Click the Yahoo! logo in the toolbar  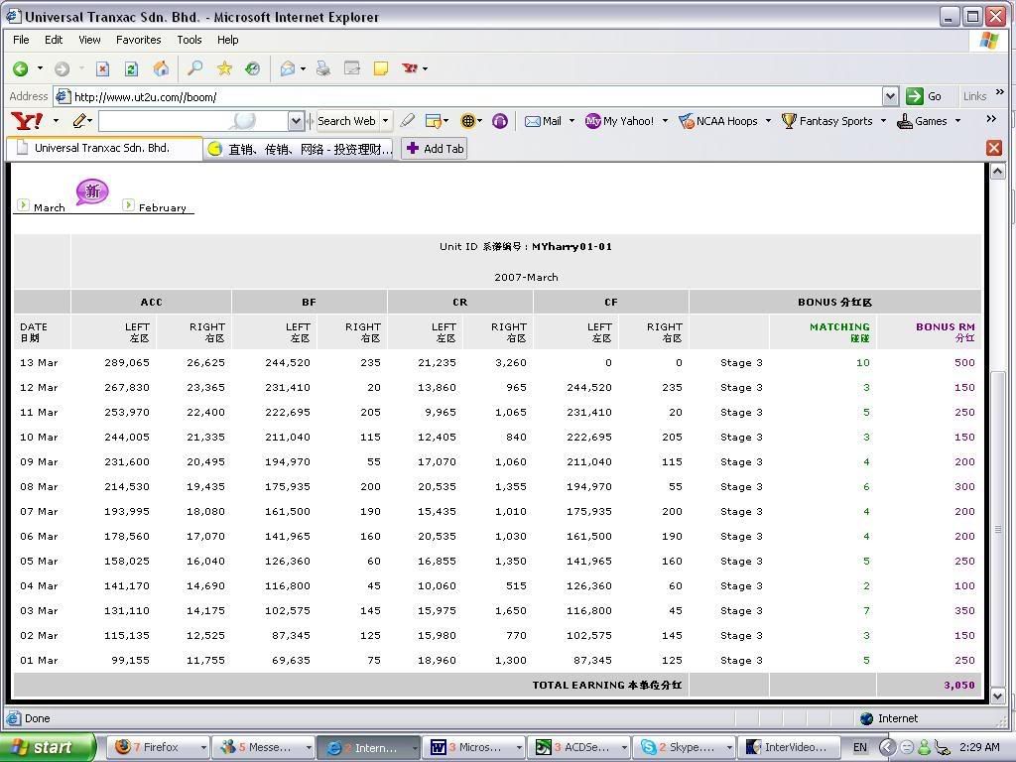coord(27,121)
